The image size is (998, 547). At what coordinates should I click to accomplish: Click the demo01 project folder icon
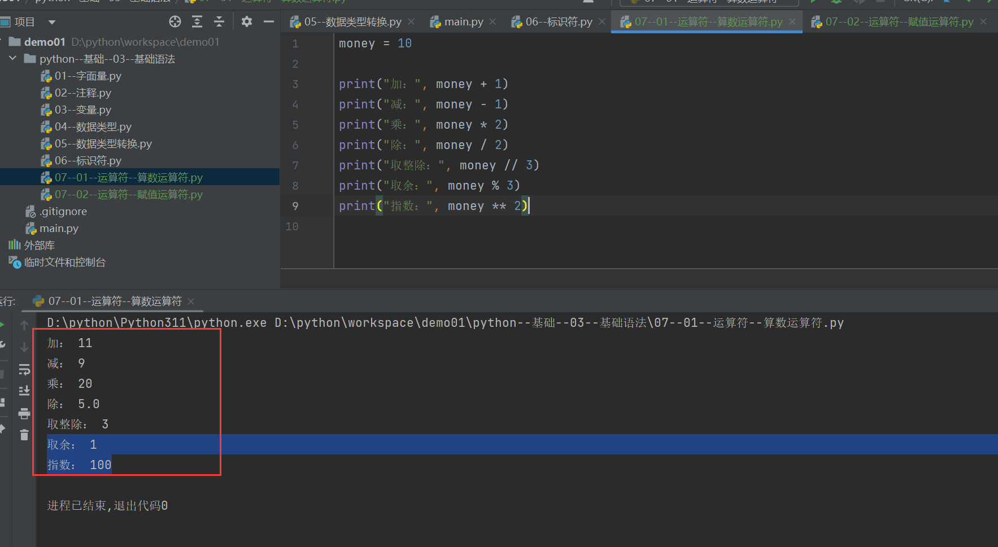tap(15, 42)
